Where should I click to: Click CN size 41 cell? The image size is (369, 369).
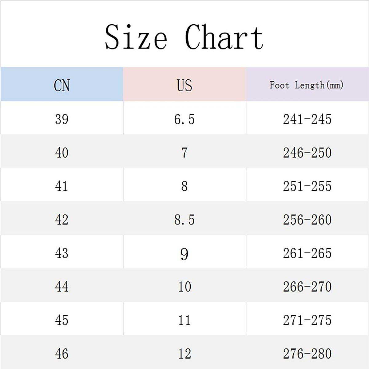click(62, 186)
